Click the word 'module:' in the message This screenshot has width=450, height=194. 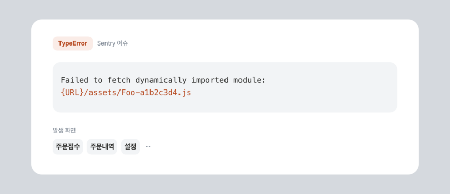point(249,80)
